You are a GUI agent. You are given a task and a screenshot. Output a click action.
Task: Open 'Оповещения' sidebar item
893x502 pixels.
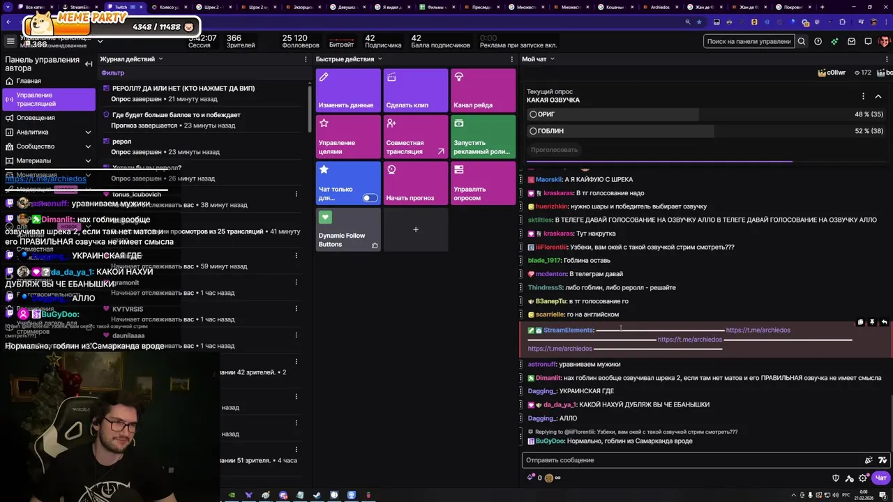(x=48, y=118)
